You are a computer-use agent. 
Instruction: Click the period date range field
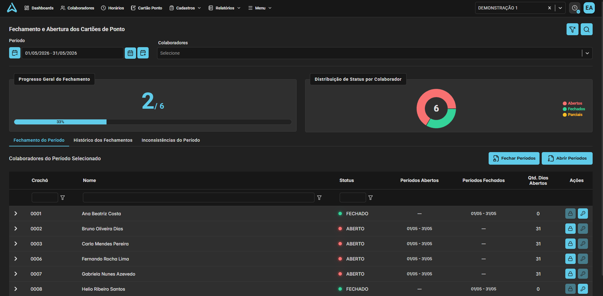click(72, 53)
